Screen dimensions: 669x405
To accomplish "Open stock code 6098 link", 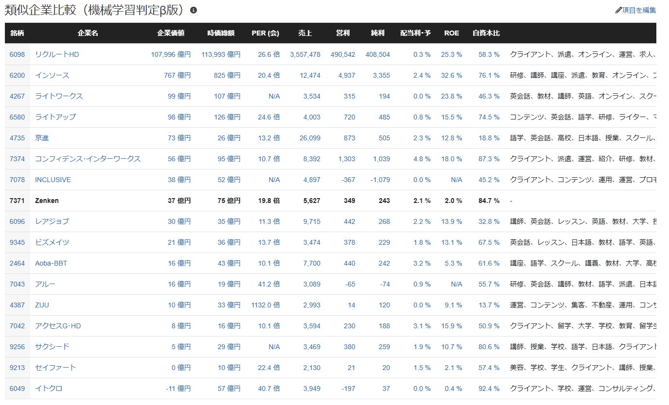I will point(17,54).
